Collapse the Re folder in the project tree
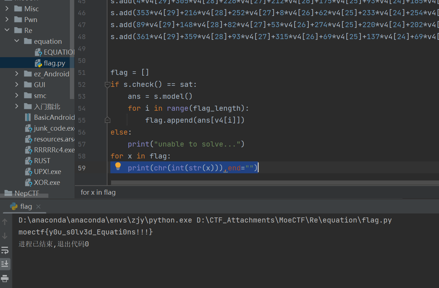The height and width of the screenshot is (288, 439). (7, 30)
